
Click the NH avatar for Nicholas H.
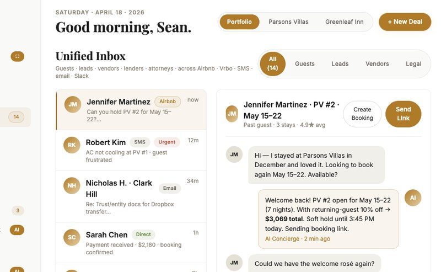(72, 185)
